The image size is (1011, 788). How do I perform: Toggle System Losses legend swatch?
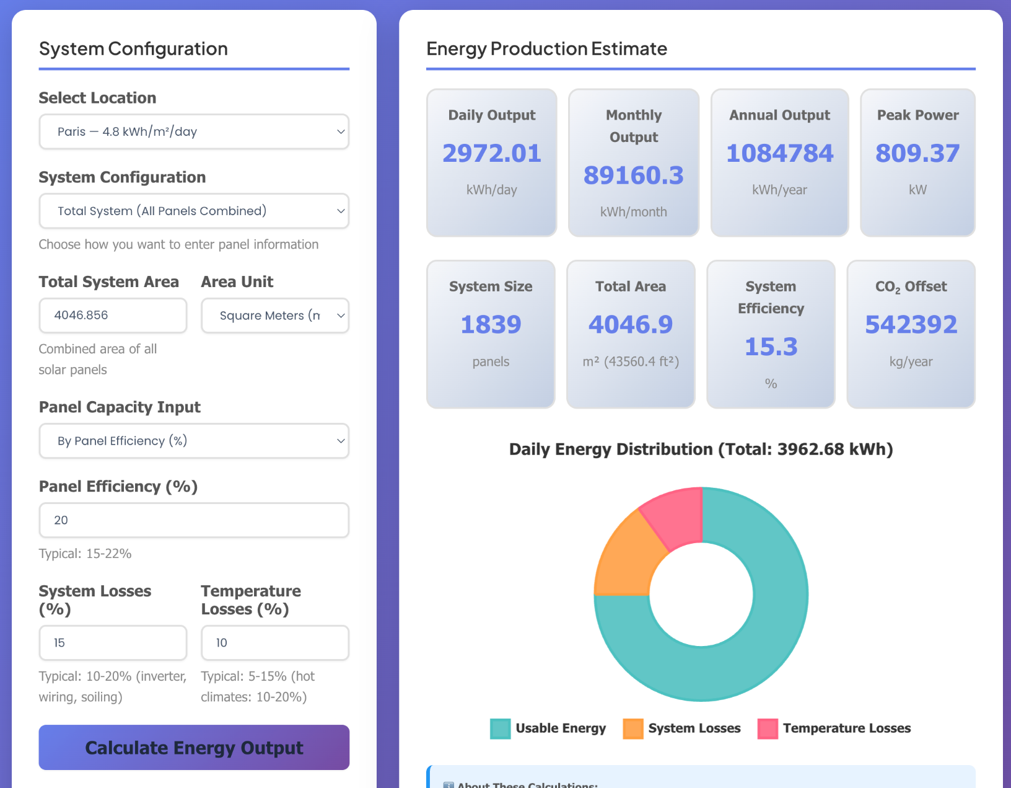(633, 728)
